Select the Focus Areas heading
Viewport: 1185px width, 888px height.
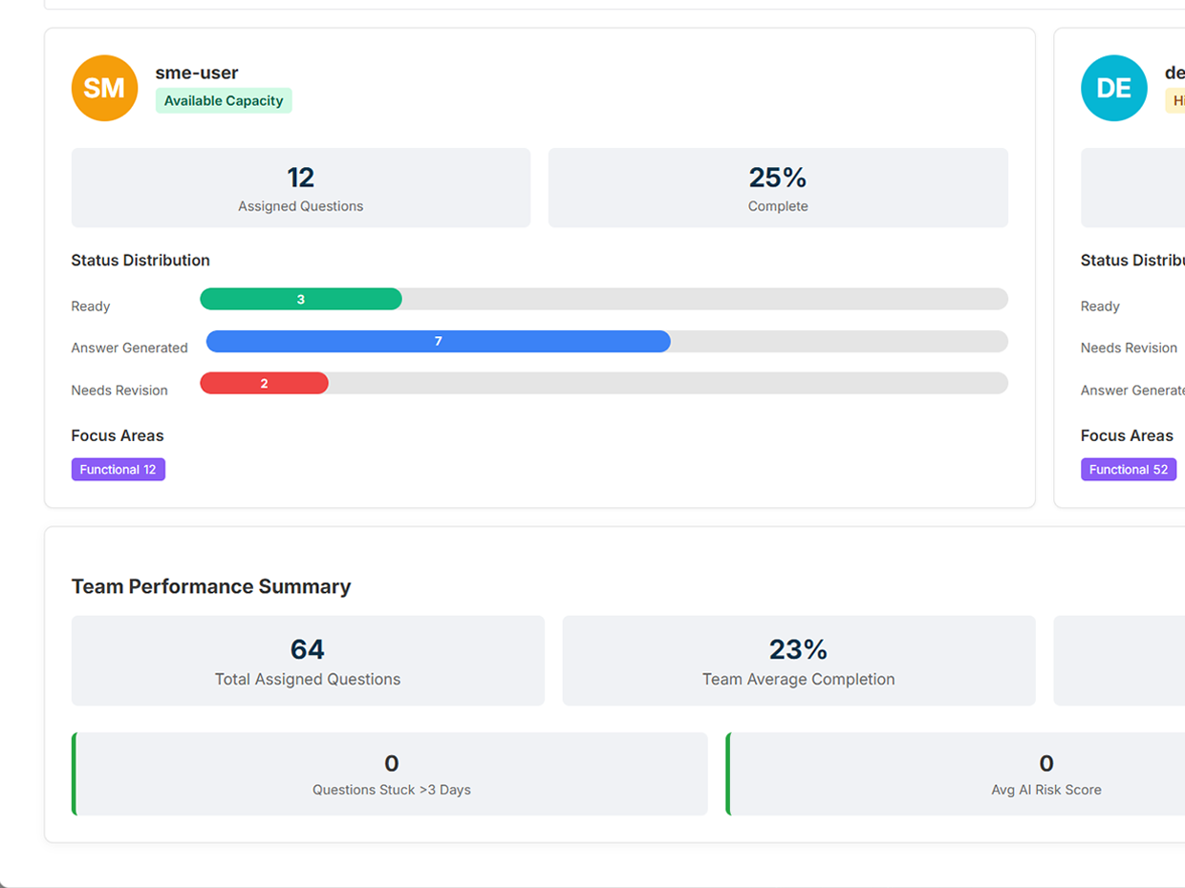[x=117, y=435]
